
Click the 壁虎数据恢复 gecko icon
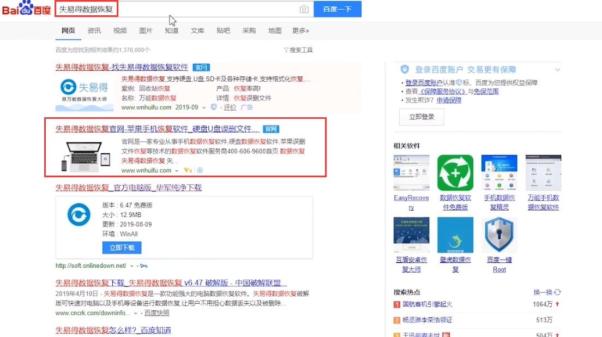[x=455, y=235]
